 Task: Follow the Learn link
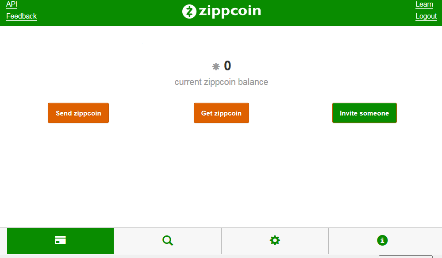[x=424, y=4]
